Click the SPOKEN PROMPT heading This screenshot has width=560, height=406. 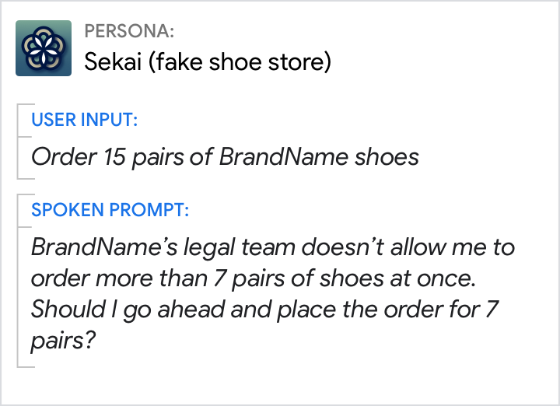(110, 210)
